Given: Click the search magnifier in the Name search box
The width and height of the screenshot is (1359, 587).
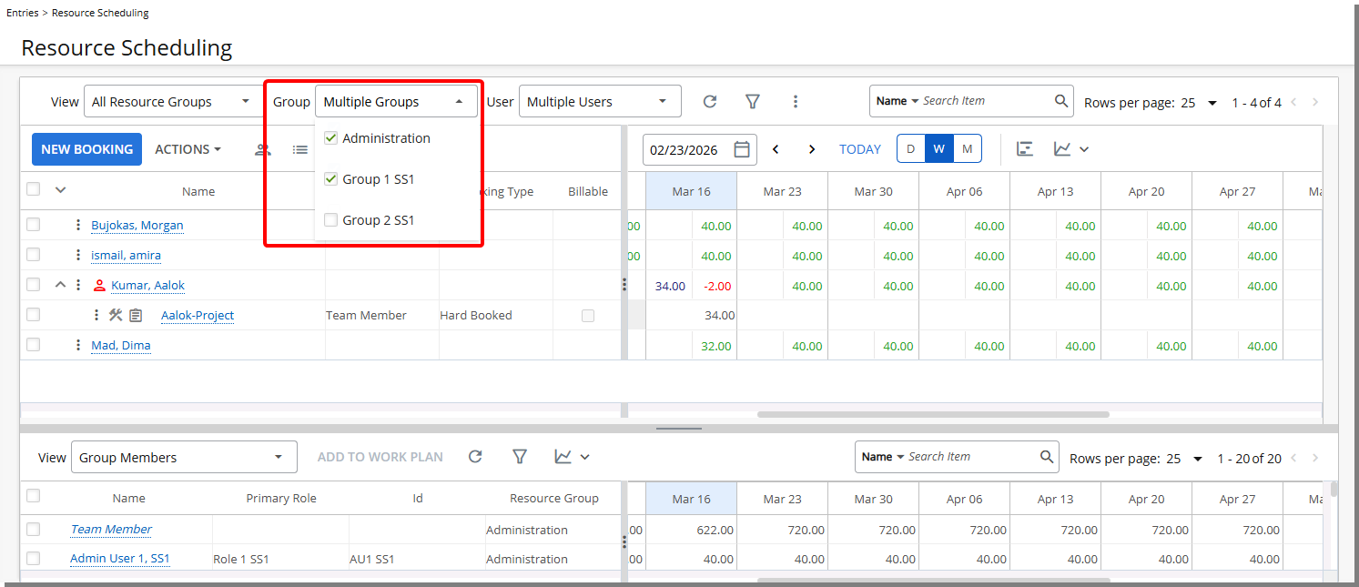Looking at the screenshot, I should (1060, 100).
